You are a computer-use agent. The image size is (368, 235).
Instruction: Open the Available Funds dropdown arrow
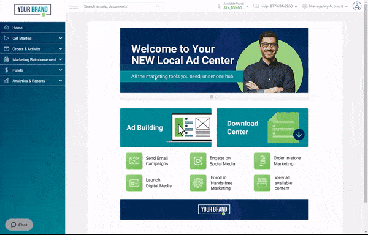click(x=247, y=6)
